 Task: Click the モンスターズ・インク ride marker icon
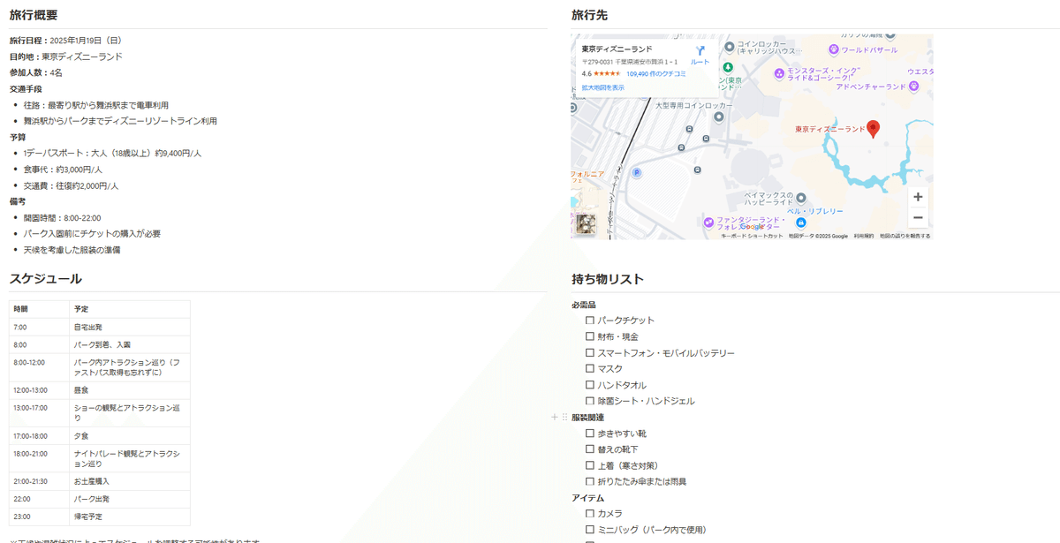pyautogui.click(x=779, y=72)
